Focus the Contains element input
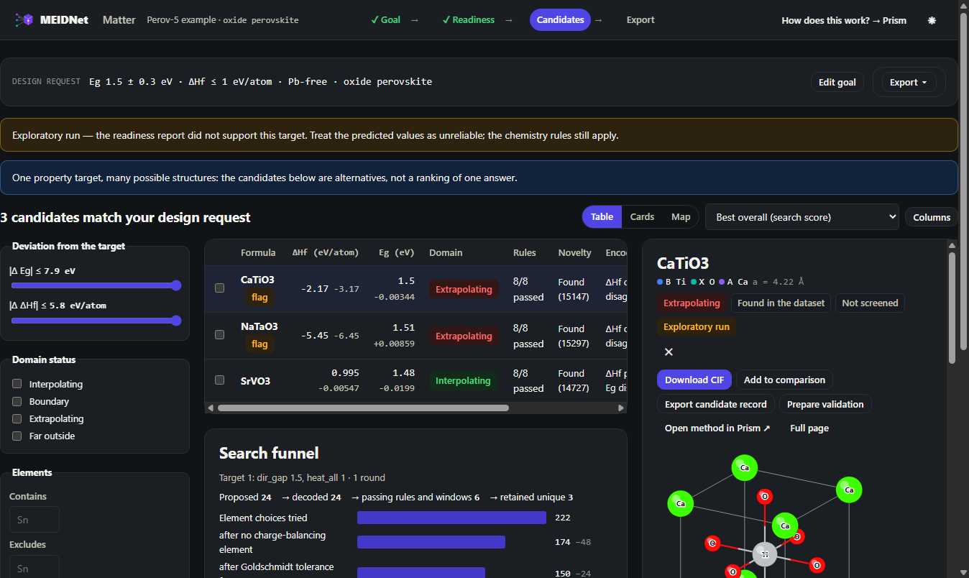The width and height of the screenshot is (969, 578). pyautogui.click(x=35, y=520)
